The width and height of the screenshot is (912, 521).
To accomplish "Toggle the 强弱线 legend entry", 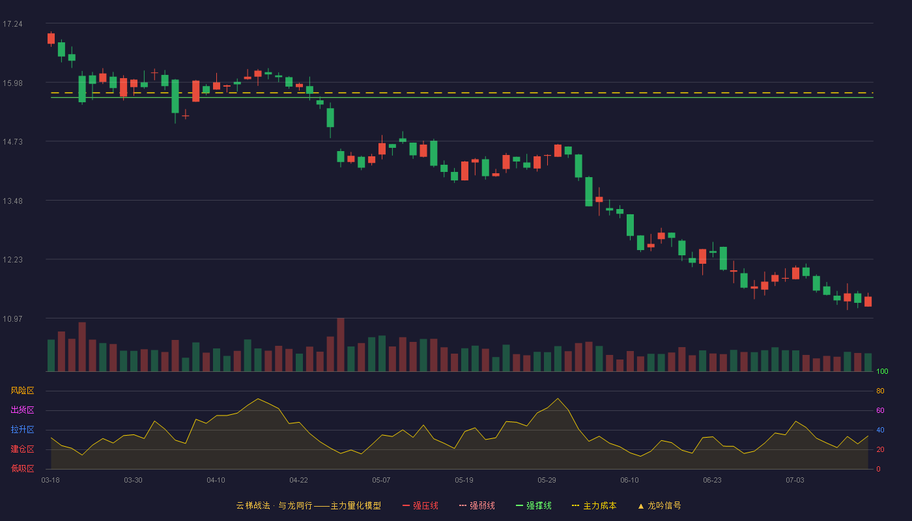I will click(477, 505).
